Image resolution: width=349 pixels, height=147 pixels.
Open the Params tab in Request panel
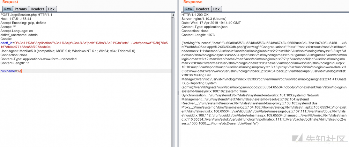tap(21, 9)
